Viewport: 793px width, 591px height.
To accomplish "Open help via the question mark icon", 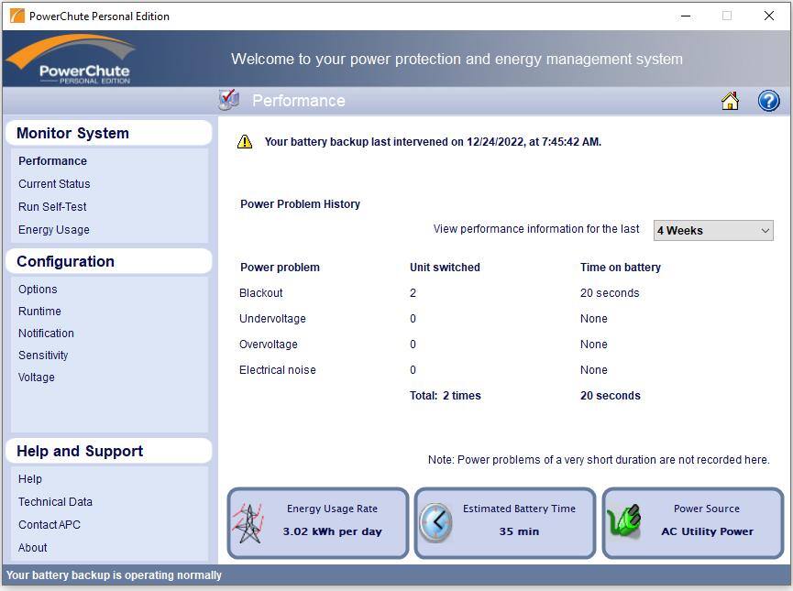I will point(768,101).
